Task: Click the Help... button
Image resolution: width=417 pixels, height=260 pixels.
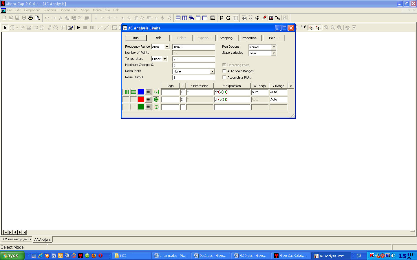Action: tap(274, 38)
